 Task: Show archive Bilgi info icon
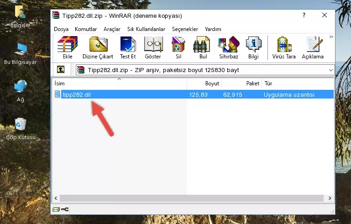pyautogui.click(x=253, y=47)
